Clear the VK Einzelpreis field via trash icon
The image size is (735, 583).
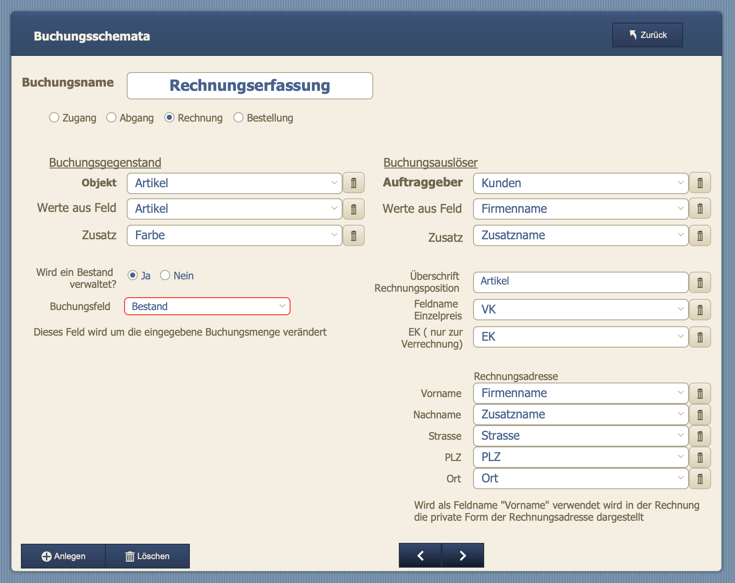pyautogui.click(x=700, y=310)
